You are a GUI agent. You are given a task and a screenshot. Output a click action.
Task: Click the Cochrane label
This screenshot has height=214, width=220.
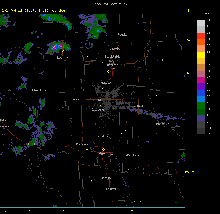[82, 144]
